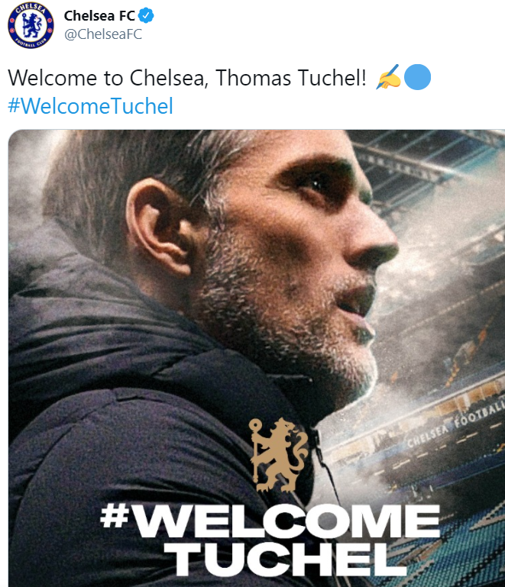
Task: Open the Chelsea FC profile avatar
Action: [x=31, y=25]
